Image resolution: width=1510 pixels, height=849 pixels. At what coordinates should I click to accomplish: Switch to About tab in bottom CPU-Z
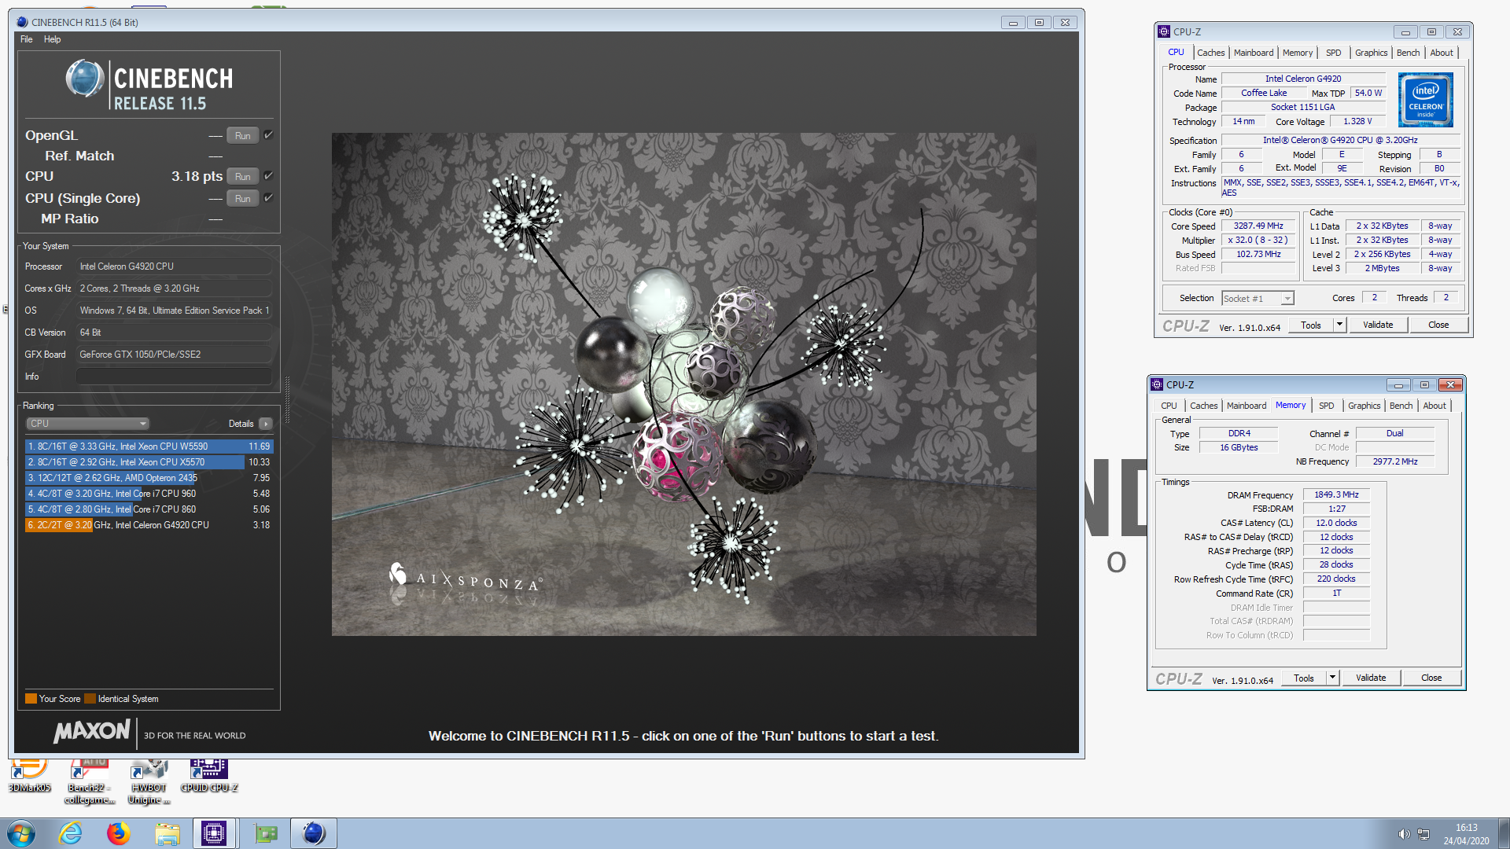[x=1434, y=406]
